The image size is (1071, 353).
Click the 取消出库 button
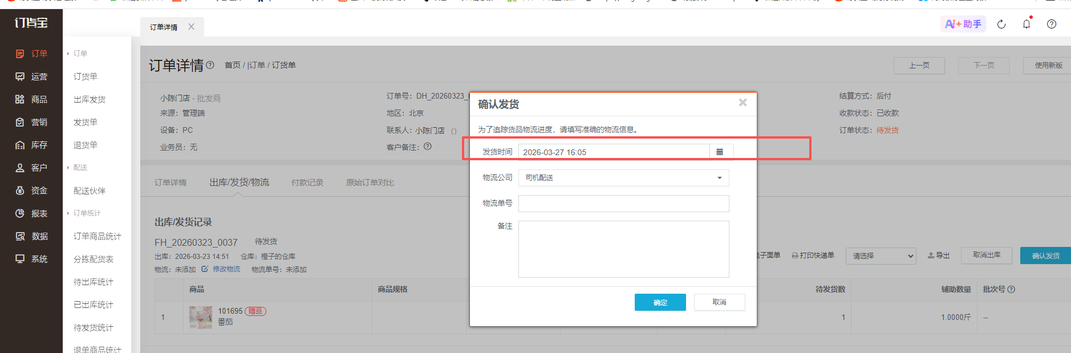coord(987,255)
